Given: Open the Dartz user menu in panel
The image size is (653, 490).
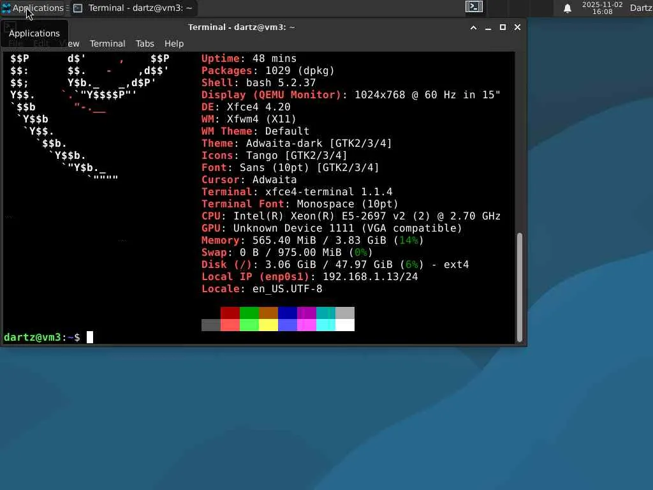Looking at the screenshot, I should click(x=641, y=8).
